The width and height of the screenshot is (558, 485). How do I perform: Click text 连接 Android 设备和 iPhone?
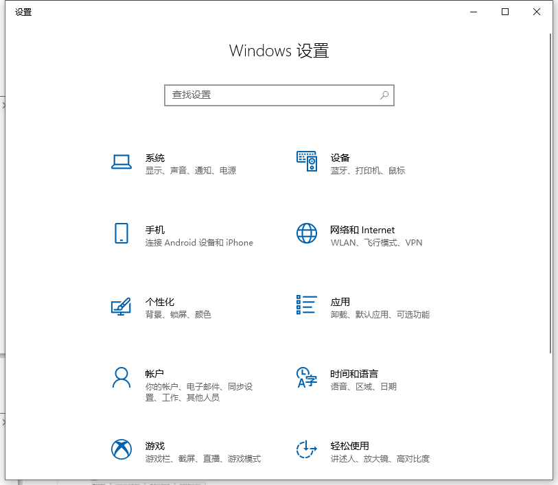tap(199, 243)
